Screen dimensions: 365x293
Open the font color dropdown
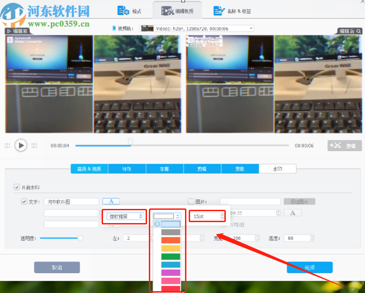[167, 216]
